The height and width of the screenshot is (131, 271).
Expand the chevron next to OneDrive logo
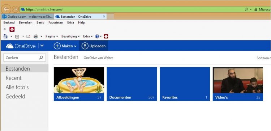(x=42, y=46)
